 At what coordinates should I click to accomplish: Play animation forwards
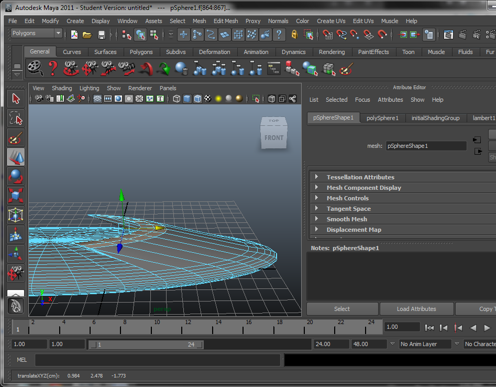(487, 328)
